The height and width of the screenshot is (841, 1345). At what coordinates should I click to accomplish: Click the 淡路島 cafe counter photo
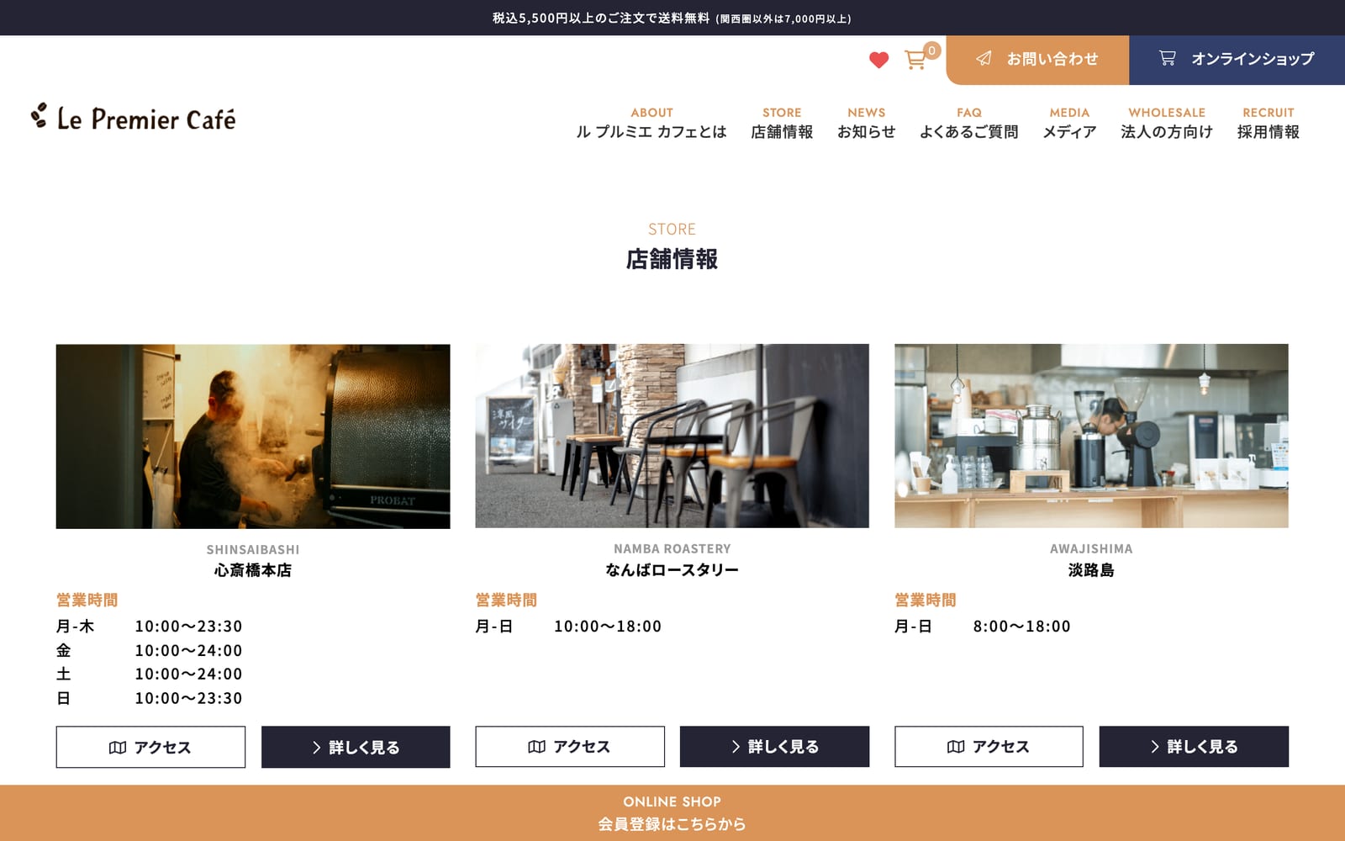(x=1091, y=436)
